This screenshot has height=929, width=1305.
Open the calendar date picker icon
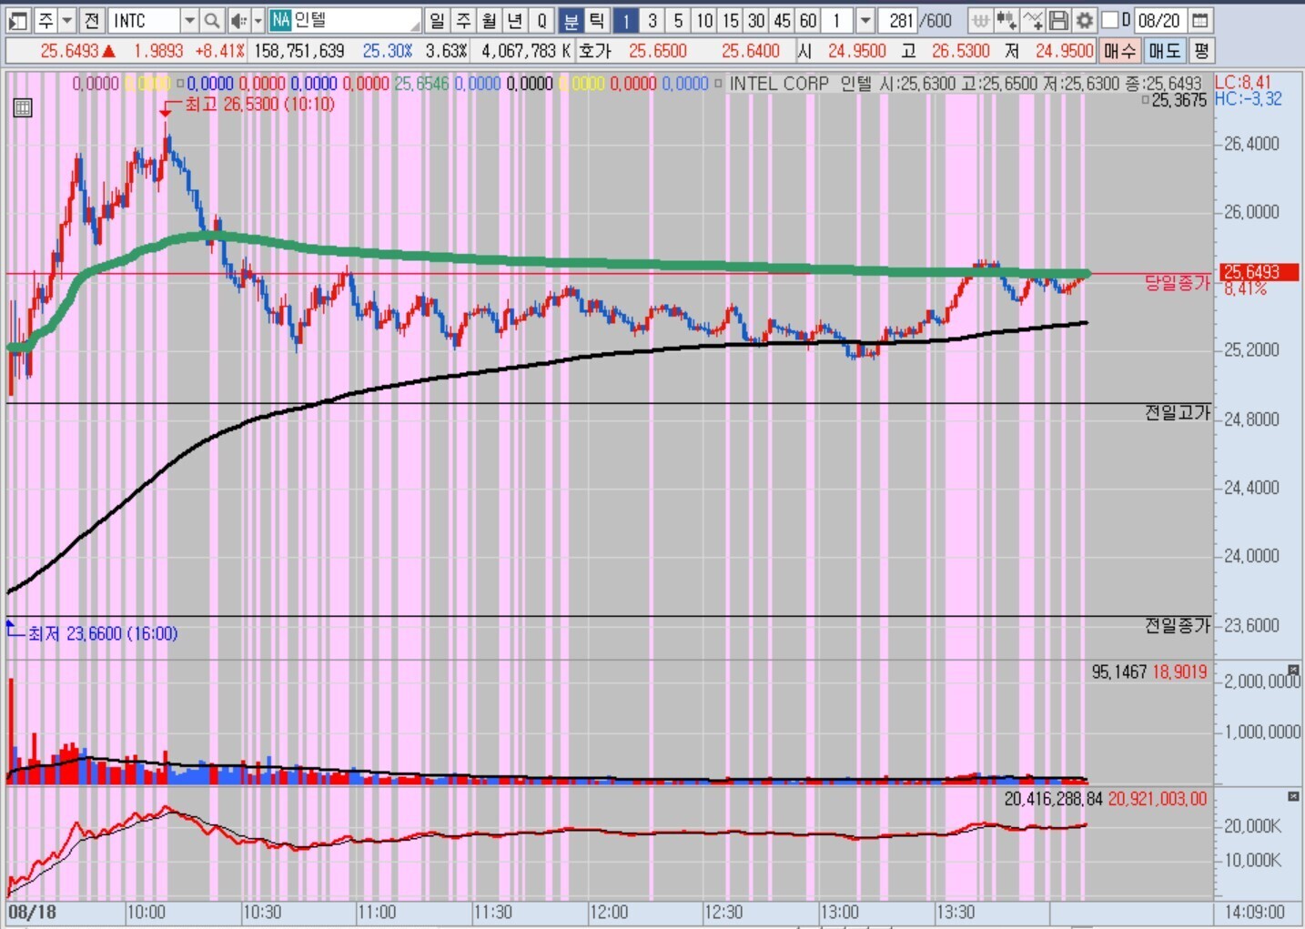[x=1200, y=20]
